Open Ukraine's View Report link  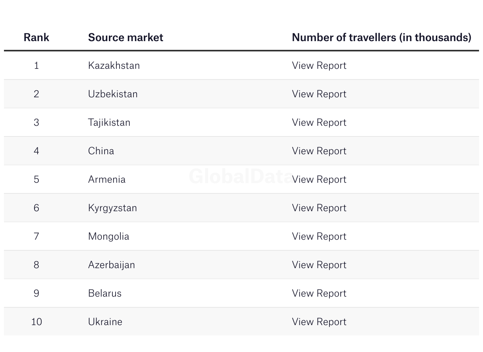[319, 322]
